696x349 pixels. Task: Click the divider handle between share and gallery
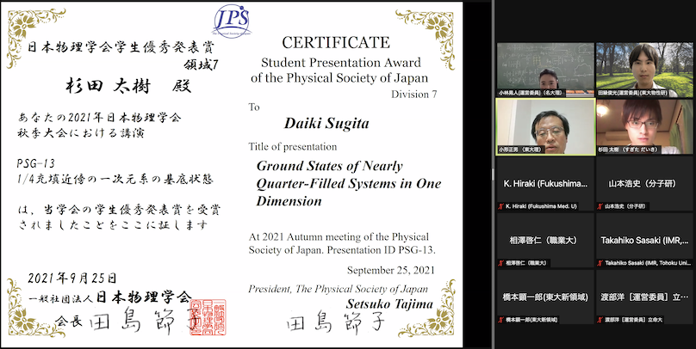pyautogui.click(x=492, y=174)
